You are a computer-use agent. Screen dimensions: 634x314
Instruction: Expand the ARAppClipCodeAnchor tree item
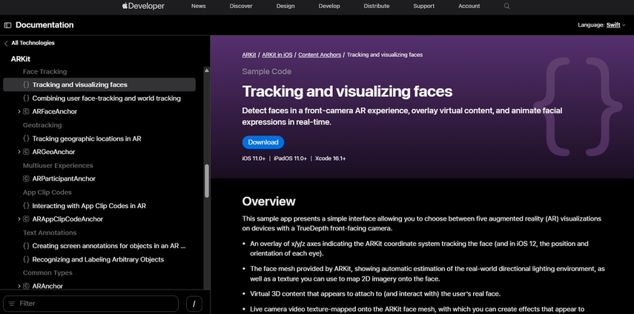[x=19, y=219]
